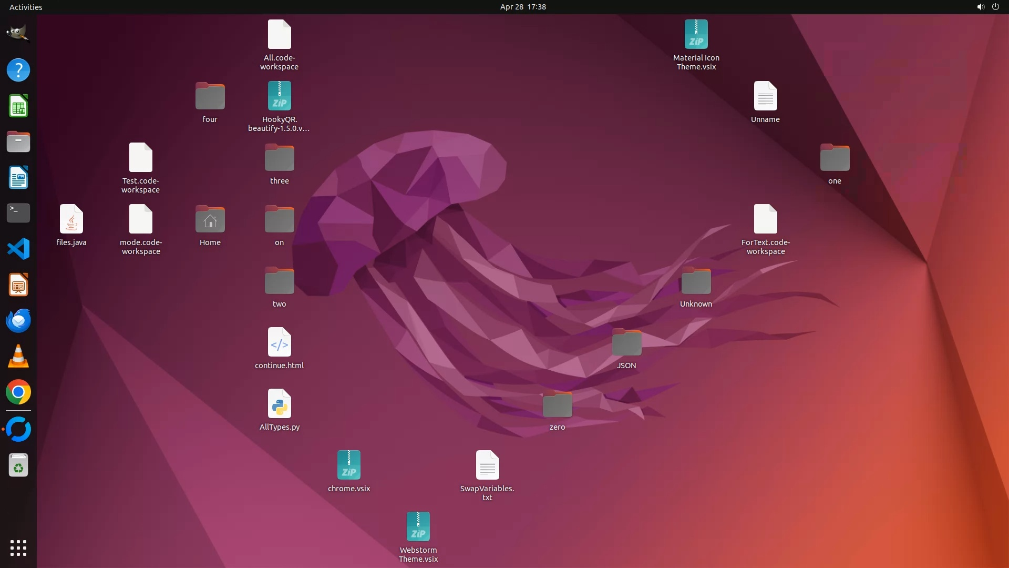Viewport: 1009px width, 568px height.
Task: Launch GIMP from the dock
Action: pyautogui.click(x=18, y=34)
